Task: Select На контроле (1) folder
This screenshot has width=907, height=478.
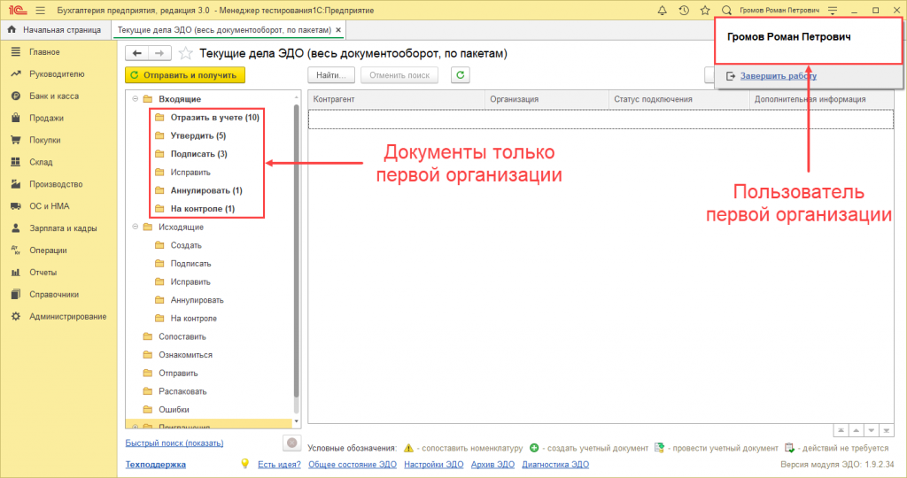Action: [x=203, y=209]
